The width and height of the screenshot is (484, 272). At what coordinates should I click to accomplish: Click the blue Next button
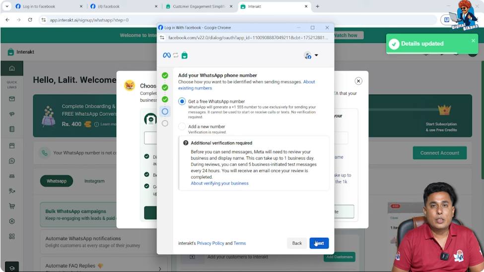pos(319,243)
